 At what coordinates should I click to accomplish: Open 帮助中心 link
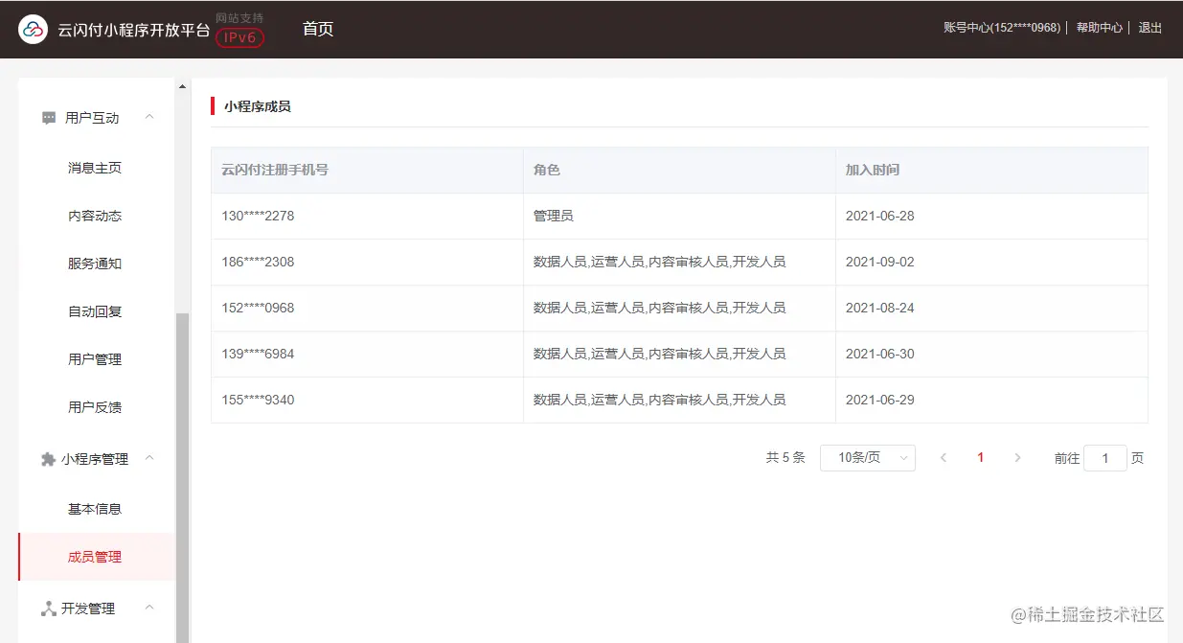(x=1100, y=28)
